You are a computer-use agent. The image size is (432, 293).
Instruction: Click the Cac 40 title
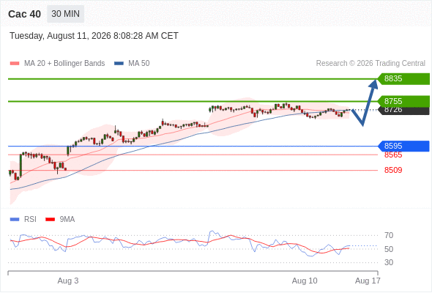tap(24, 14)
